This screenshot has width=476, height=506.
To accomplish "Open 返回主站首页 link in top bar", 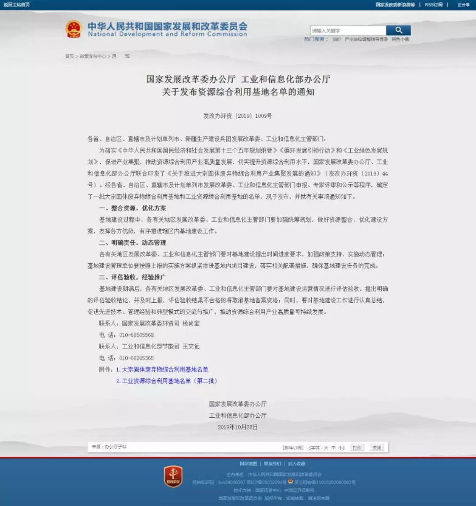I will coord(16,4).
